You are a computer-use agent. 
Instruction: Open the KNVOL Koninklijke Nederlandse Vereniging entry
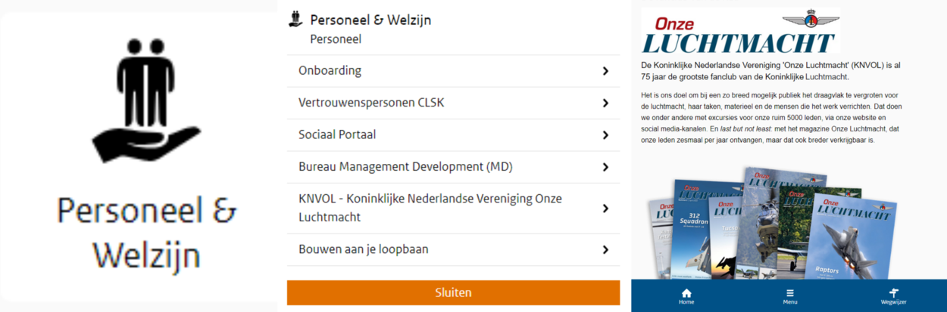(430, 208)
